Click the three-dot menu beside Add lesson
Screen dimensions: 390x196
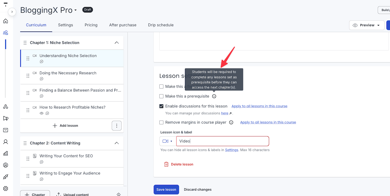(x=117, y=126)
